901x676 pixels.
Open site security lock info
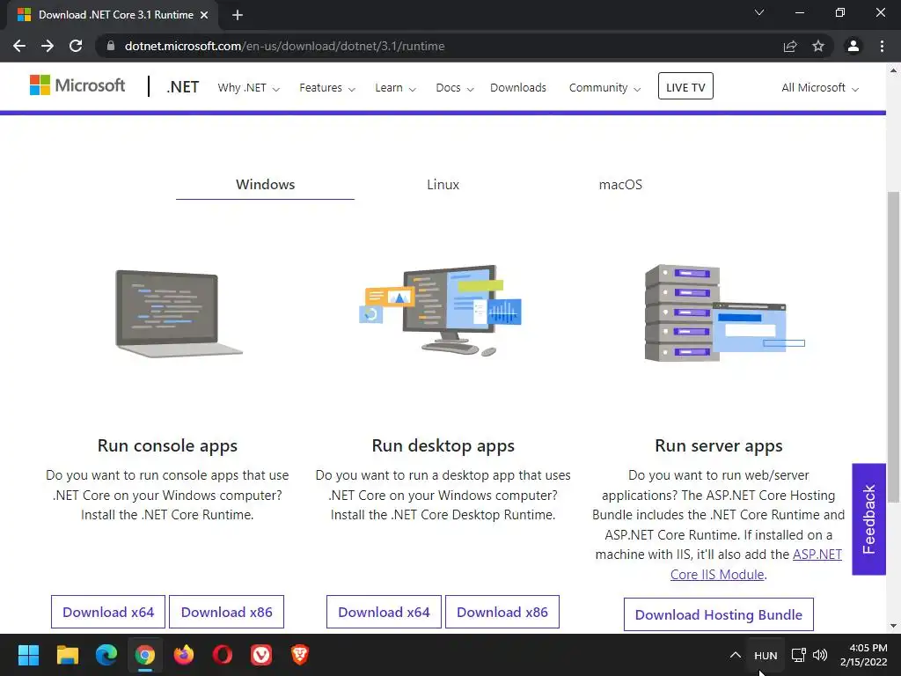click(x=111, y=46)
